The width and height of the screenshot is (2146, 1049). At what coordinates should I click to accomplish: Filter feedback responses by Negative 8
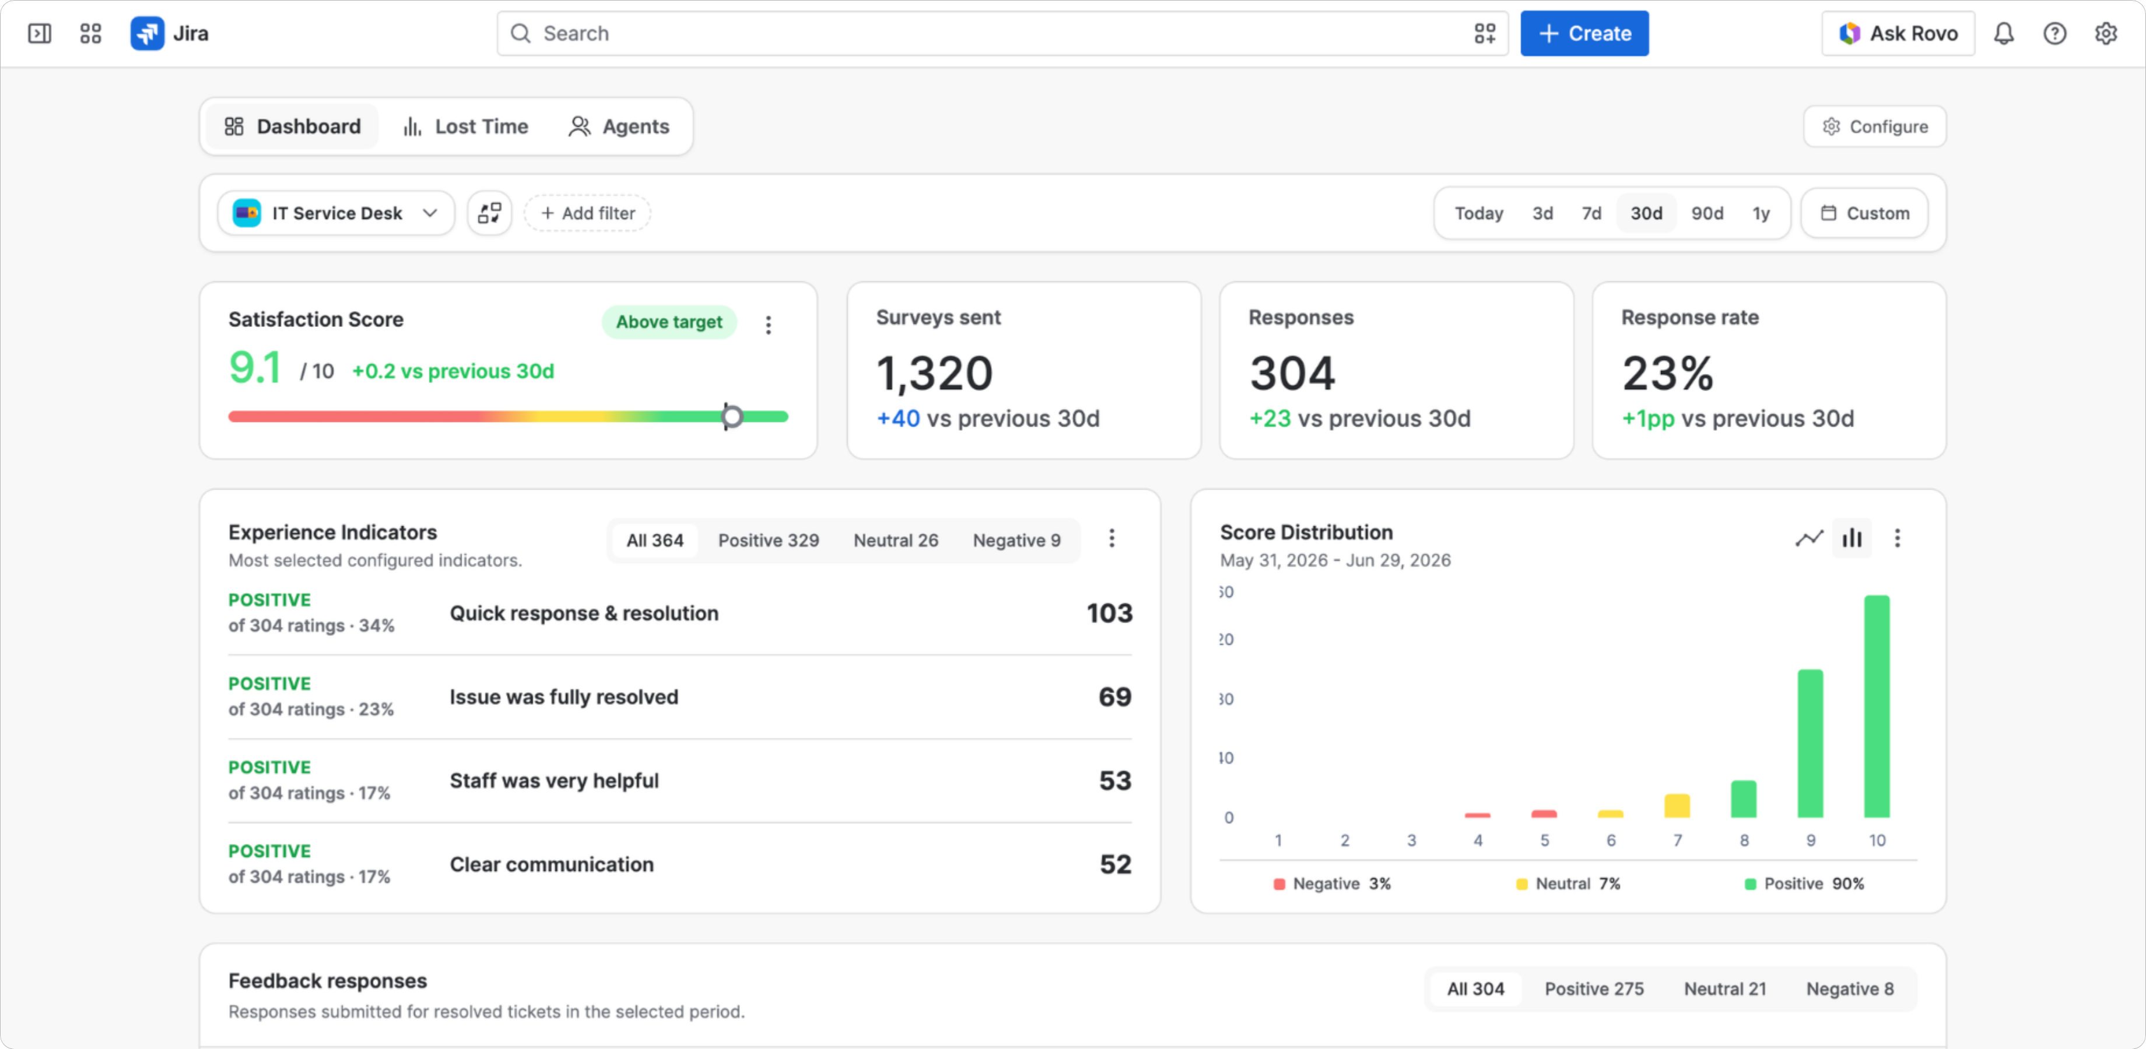coord(1849,989)
